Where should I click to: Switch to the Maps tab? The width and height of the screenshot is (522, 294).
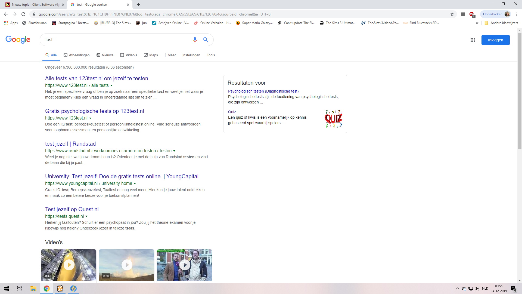tap(151, 55)
